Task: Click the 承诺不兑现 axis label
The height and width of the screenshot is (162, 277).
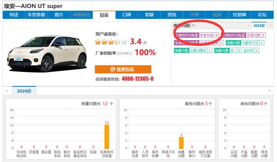Action: 168,154
